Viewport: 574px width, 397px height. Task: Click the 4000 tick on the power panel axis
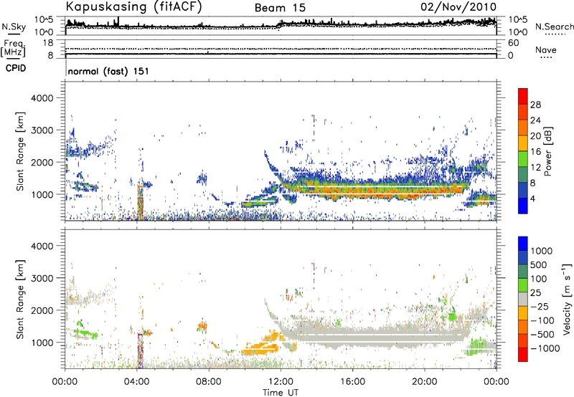click(42, 98)
